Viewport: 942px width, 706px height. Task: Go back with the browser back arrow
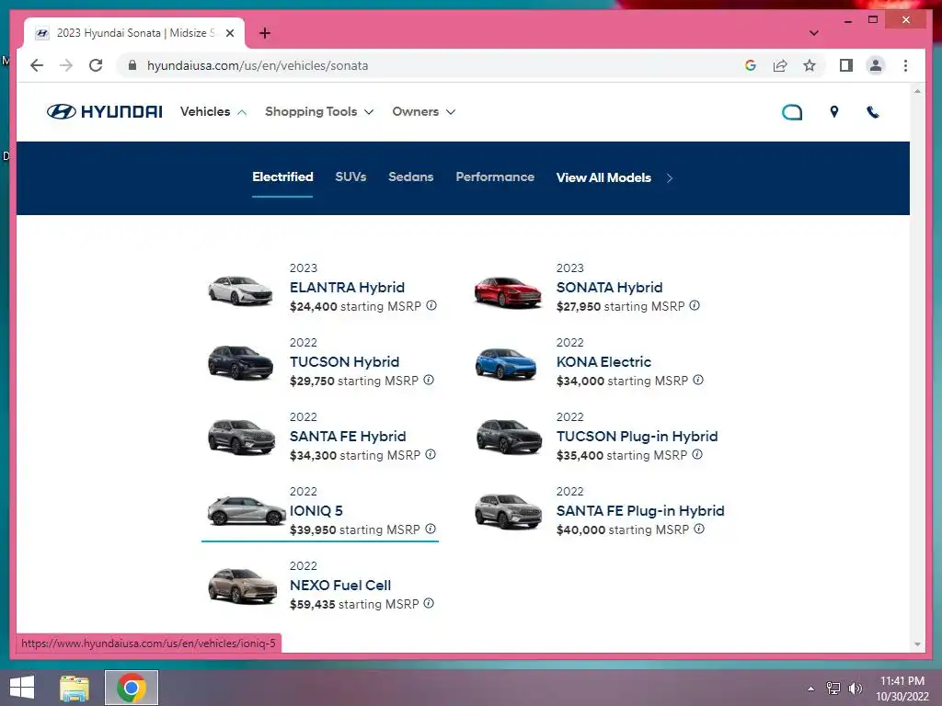pos(37,65)
